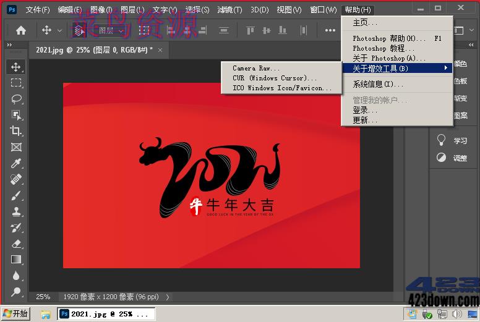
Task: Select the Object Selection tool
Action: click(16, 115)
